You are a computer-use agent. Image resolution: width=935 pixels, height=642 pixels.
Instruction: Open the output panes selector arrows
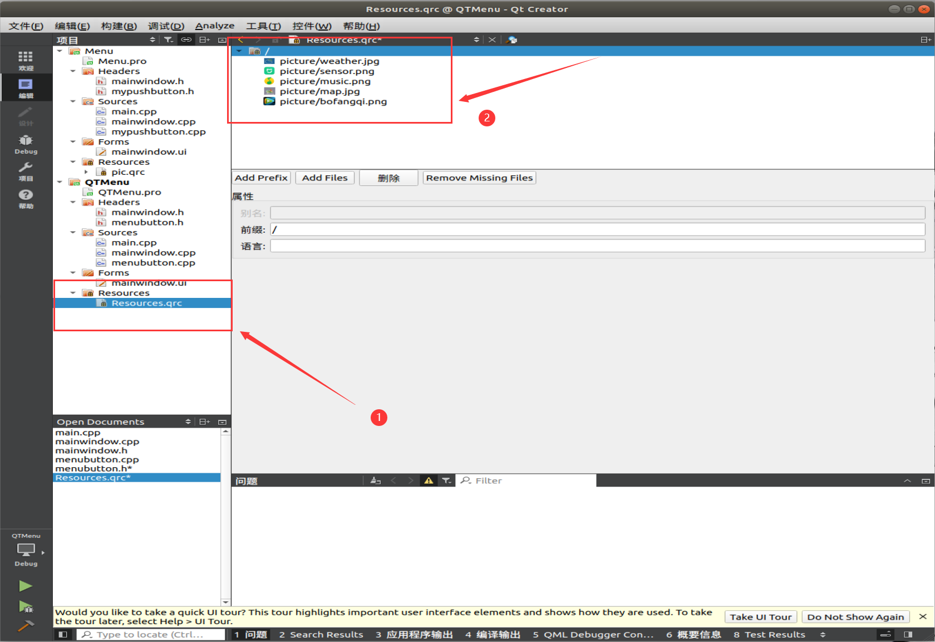click(823, 634)
